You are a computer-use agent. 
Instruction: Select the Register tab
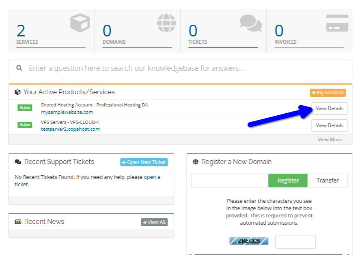(288, 181)
